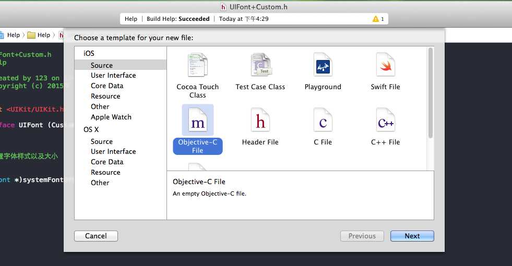Click the Test Case Class label

(x=260, y=87)
